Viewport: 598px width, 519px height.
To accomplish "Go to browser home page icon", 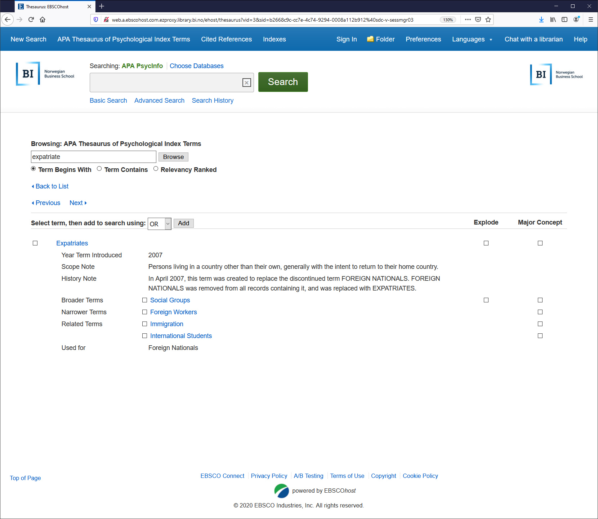I will (43, 19).
